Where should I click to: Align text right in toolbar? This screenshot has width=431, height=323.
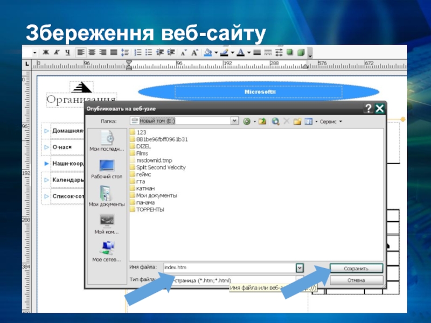pos(102,52)
